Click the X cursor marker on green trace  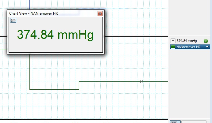141,81
